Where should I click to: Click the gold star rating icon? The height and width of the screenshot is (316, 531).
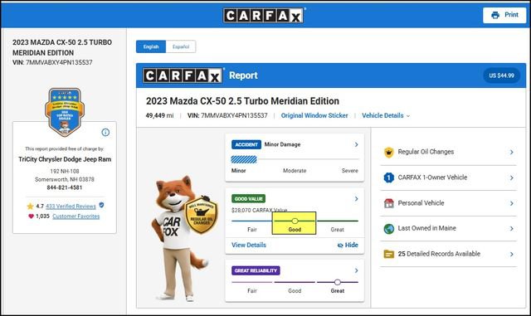click(x=30, y=206)
